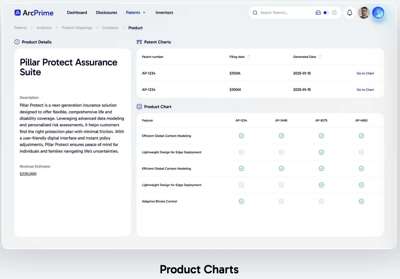Select the $300M filing value

pos(235,90)
